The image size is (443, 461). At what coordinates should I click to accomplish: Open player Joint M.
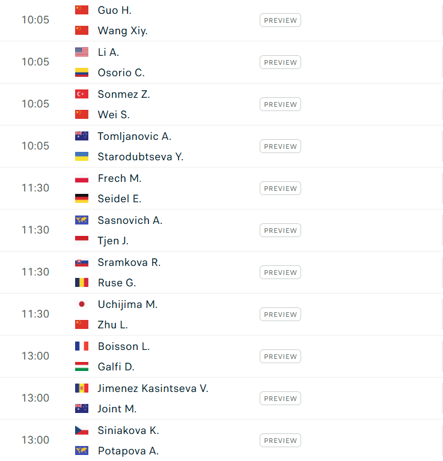coord(117,409)
